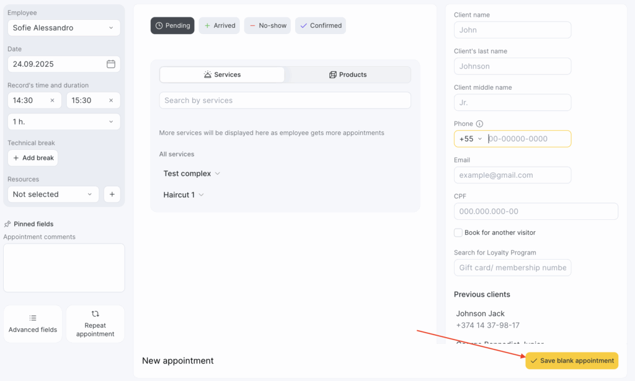Click the Phone info icon

coord(479,124)
